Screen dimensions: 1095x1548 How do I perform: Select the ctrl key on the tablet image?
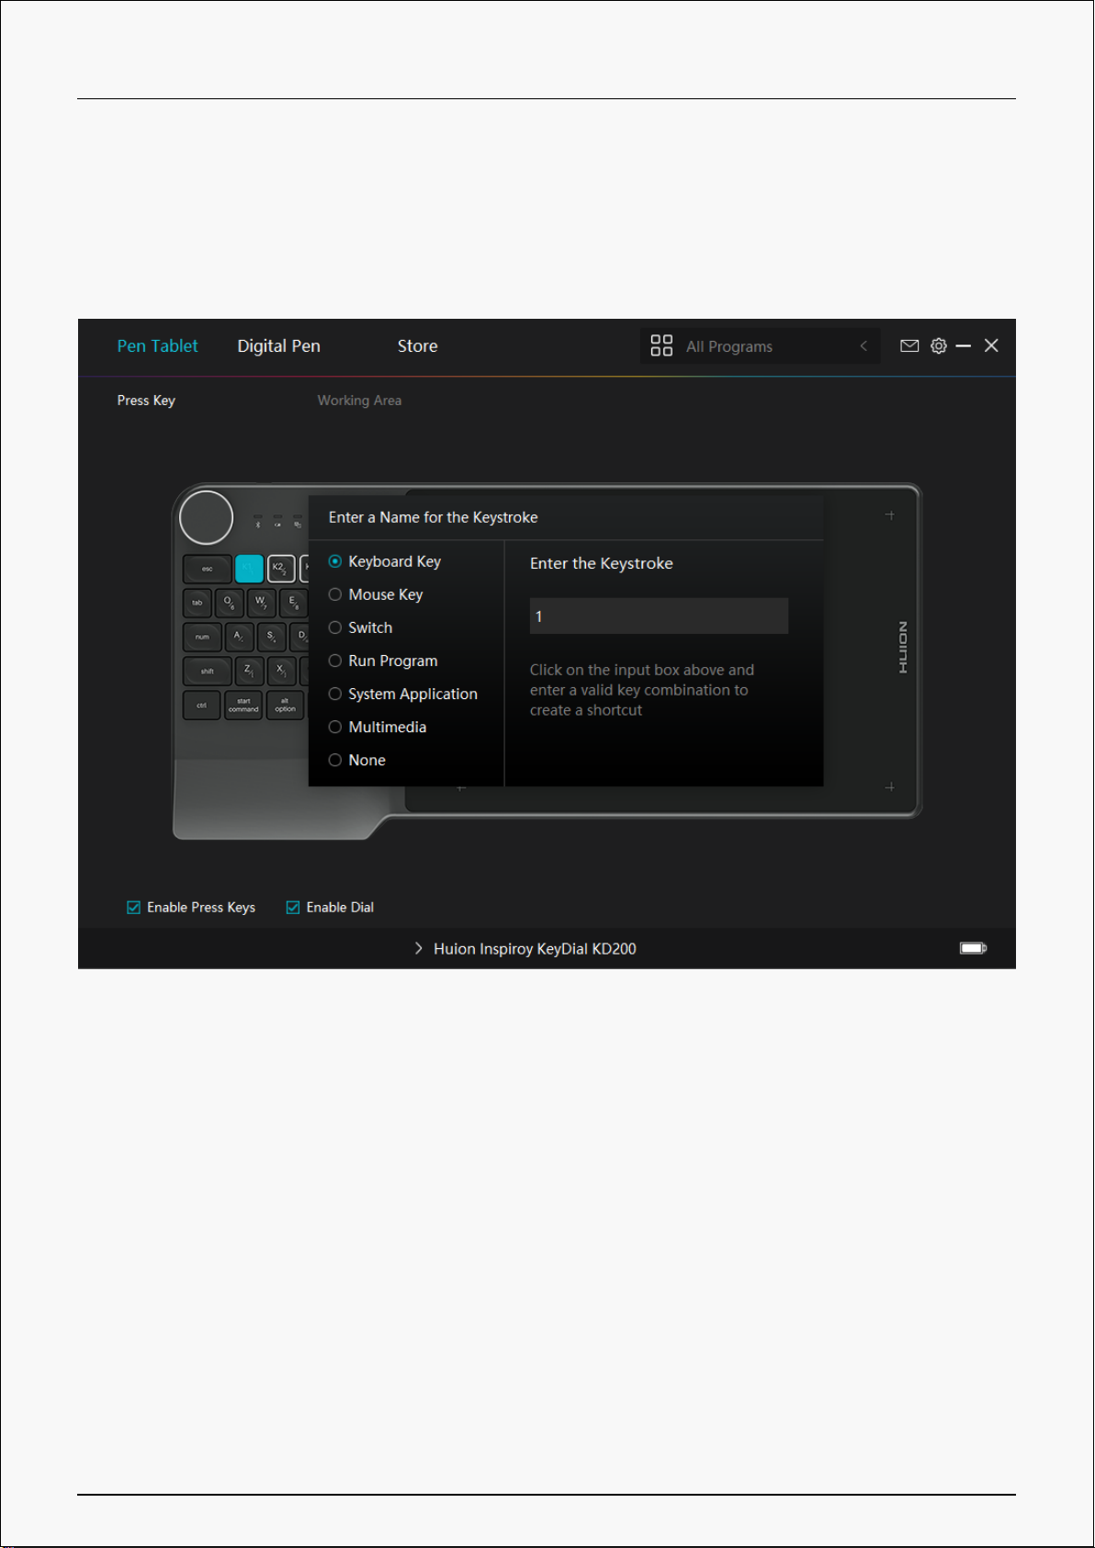point(201,706)
